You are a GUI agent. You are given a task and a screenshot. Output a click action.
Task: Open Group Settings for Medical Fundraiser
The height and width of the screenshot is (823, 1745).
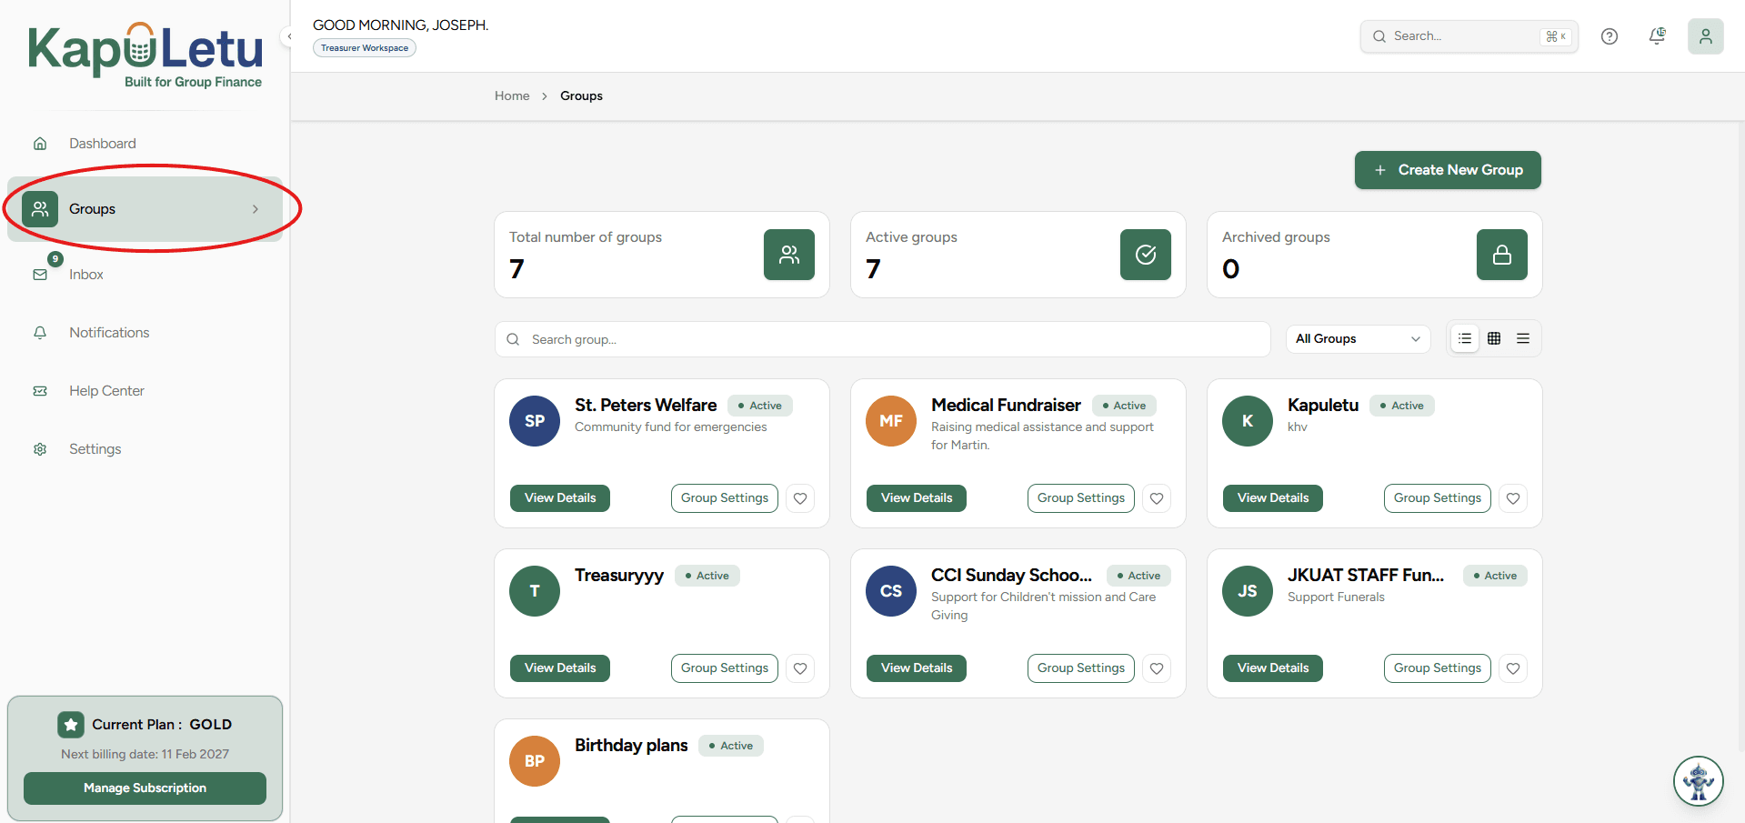click(1081, 498)
